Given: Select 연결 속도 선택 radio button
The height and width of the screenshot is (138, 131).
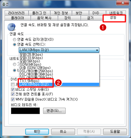Looking at the screenshot, I should [x=15, y=45].
